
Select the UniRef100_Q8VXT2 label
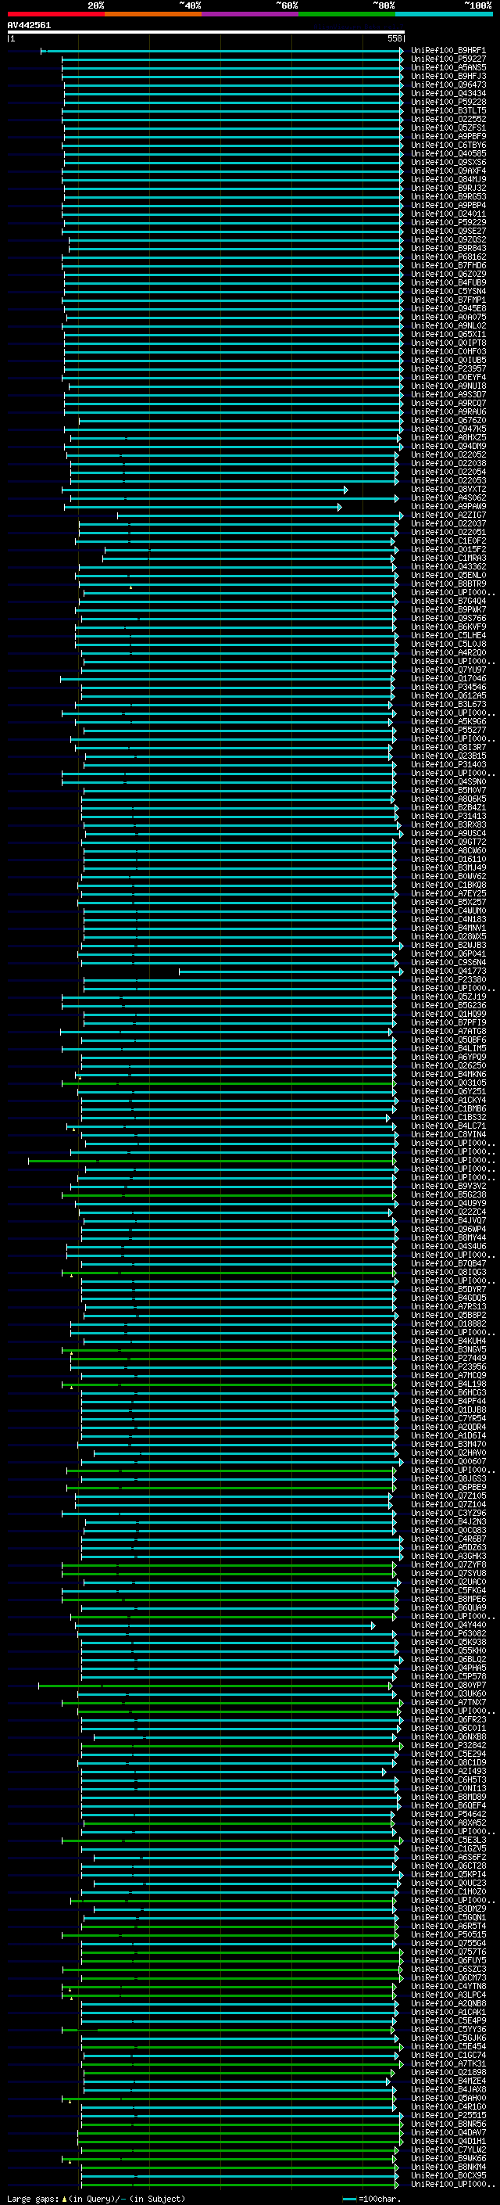pos(448,490)
